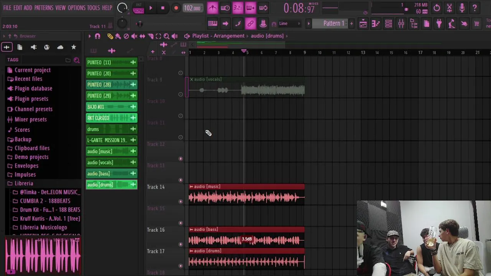The width and height of the screenshot is (491, 276).
Task: Toggle loop recording button
Action: 263,8
